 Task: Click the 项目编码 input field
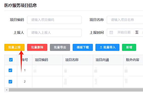[54, 20]
